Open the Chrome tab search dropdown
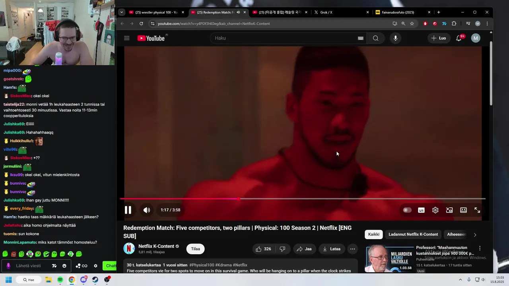The width and height of the screenshot is (509, 286). click(x=122, y=12)
